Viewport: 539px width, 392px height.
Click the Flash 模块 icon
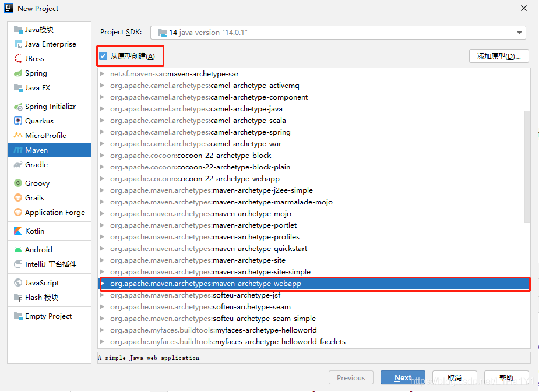[18, 297]
